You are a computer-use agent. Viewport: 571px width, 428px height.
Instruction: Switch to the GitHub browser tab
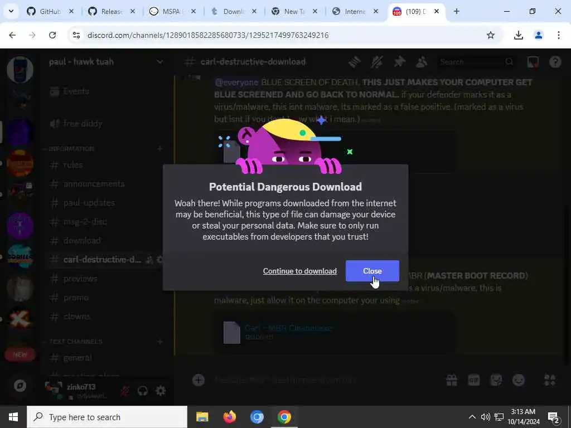(50, 11)
